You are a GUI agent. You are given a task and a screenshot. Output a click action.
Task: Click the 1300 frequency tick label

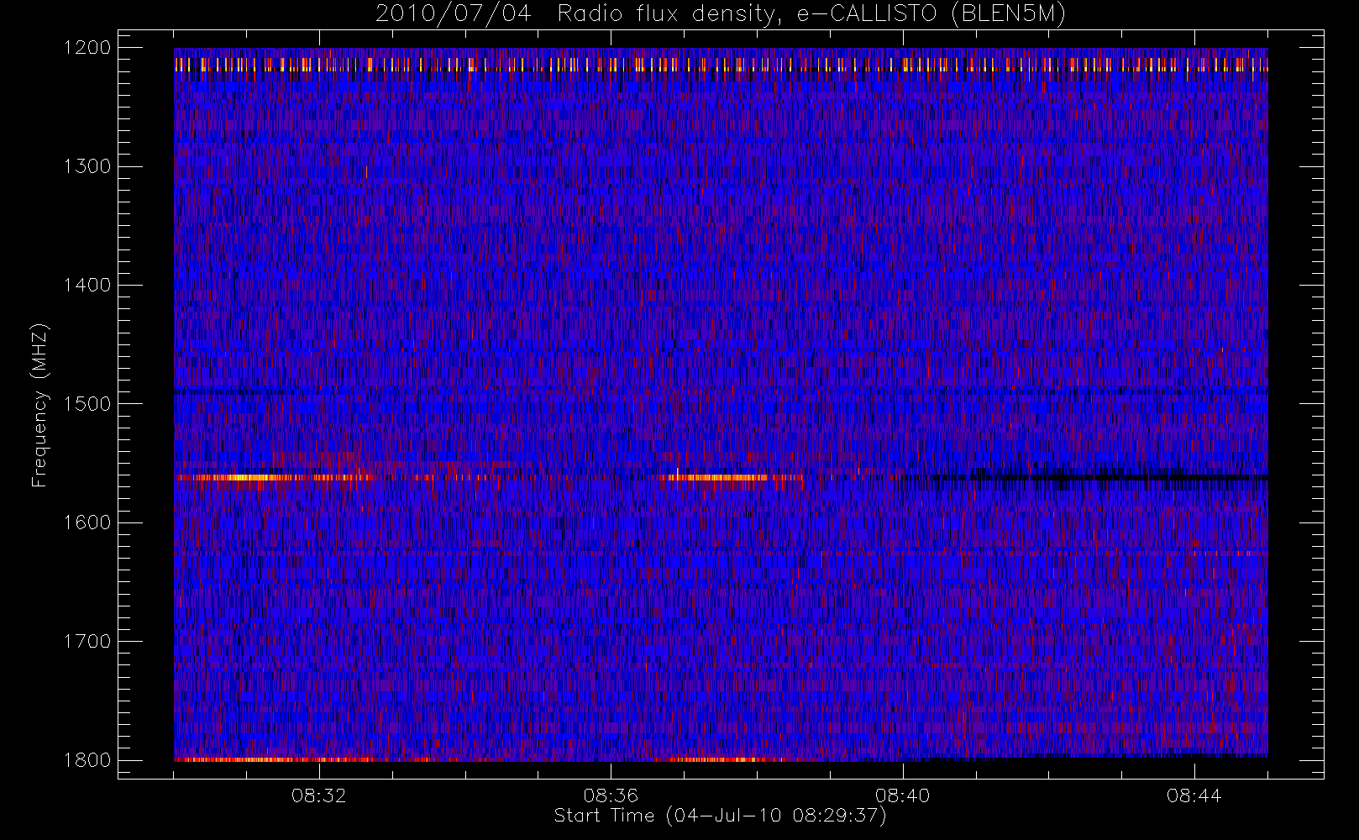[x=87, y=166]
